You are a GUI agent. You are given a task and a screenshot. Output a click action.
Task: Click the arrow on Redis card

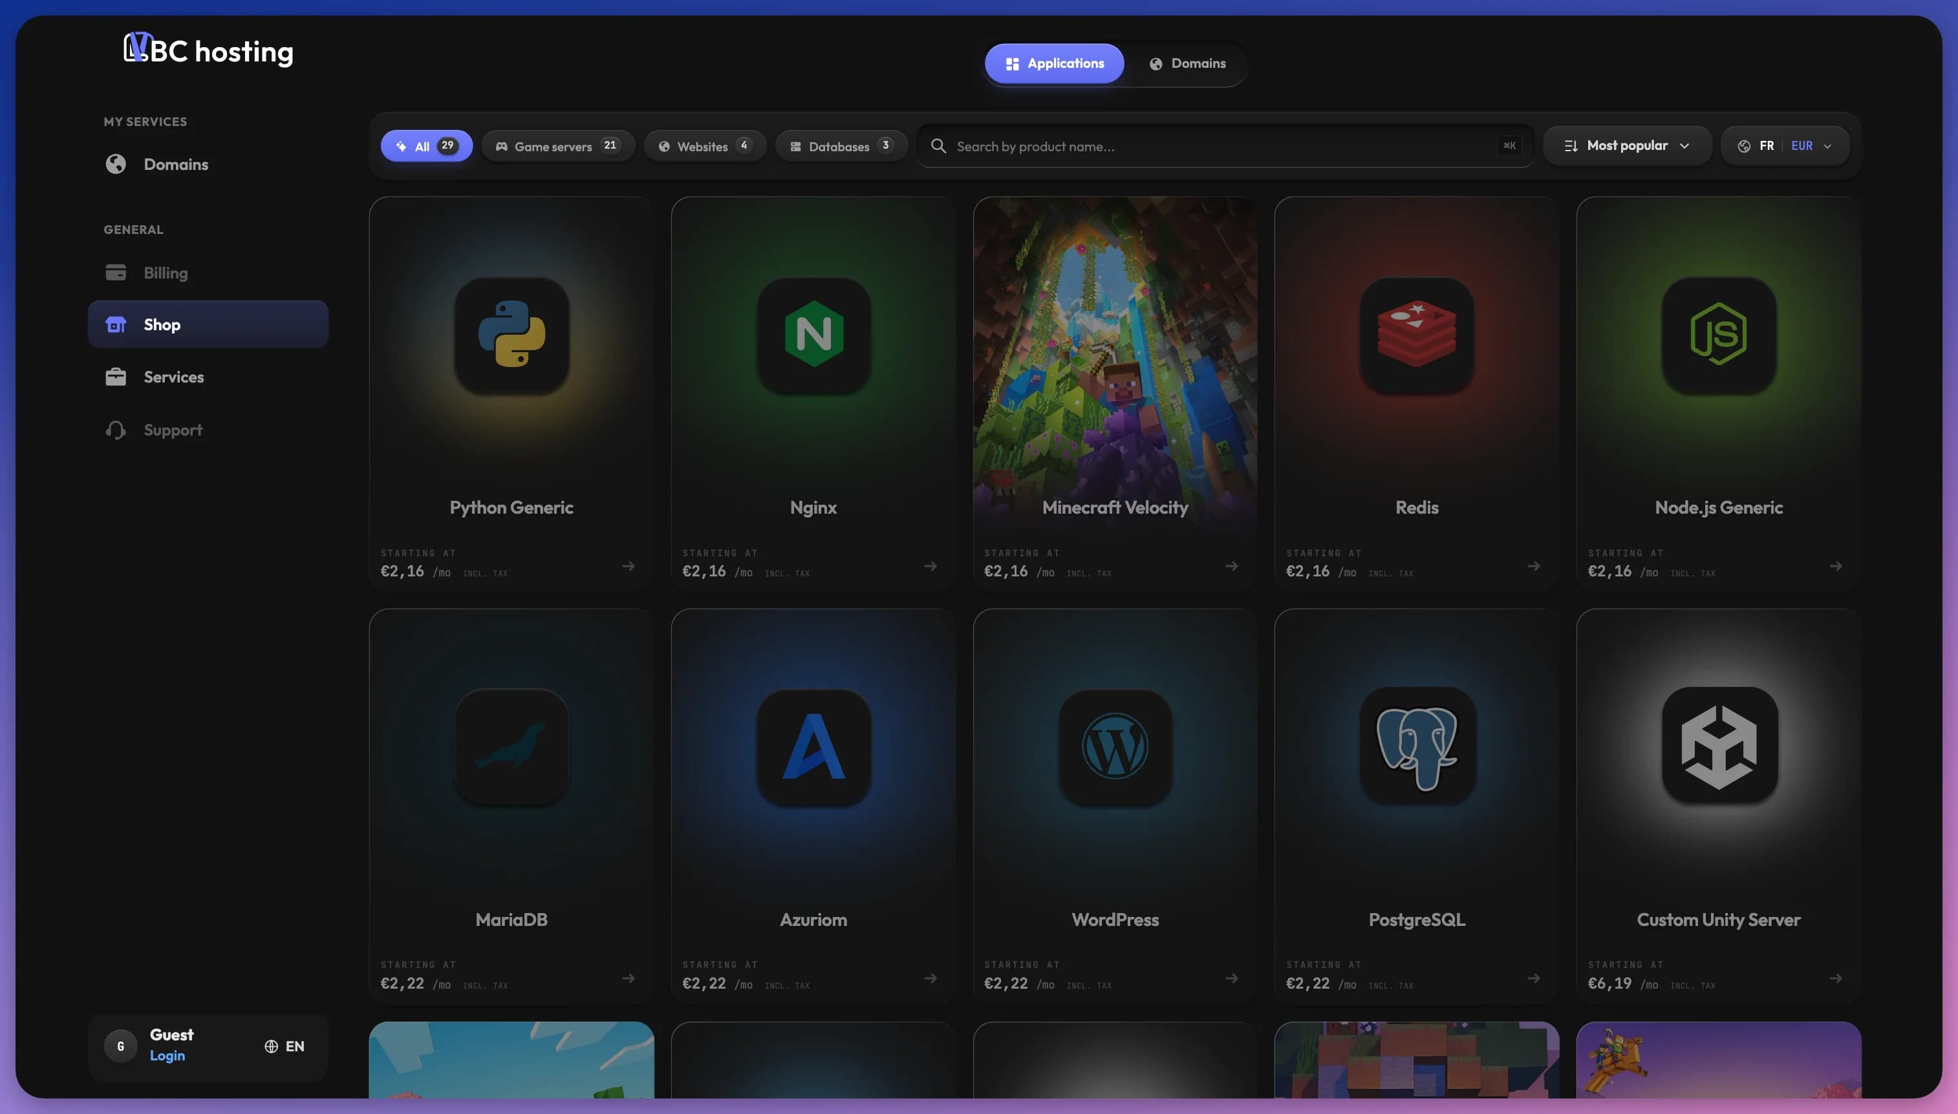(x=1534, y=566)
